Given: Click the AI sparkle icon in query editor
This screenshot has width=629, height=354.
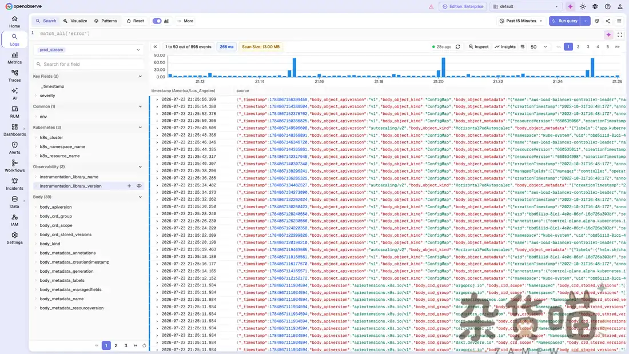Looking at the screenshot, I should click(x=608, y=35).
